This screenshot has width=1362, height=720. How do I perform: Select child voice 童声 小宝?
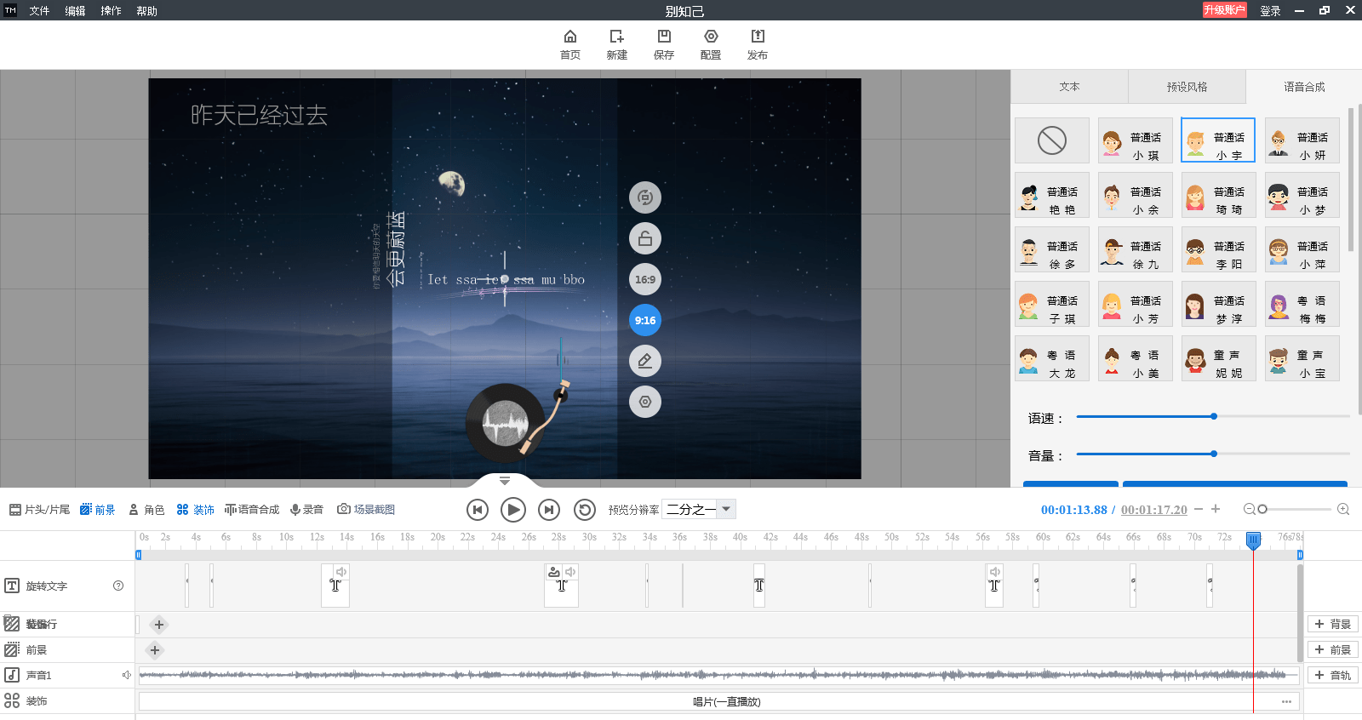click(1302, 358)
